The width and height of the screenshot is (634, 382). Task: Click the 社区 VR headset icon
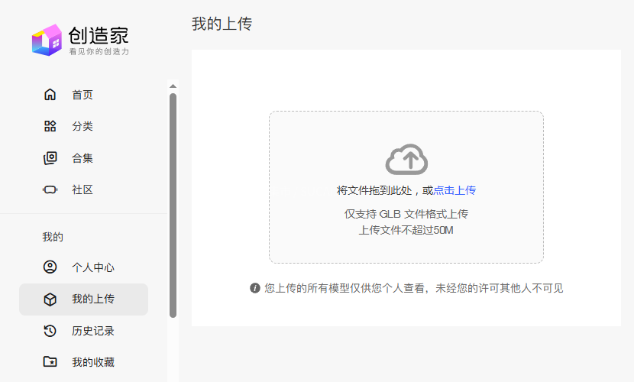tap(50, 189)
